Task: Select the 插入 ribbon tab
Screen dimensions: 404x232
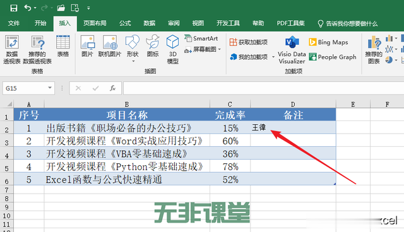Action: (65, 23)
